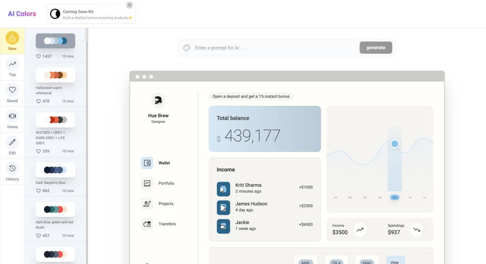Open the Coming Soon Kit ad
This screenshot has width=486, height=264.
click(x=91, y=14)
